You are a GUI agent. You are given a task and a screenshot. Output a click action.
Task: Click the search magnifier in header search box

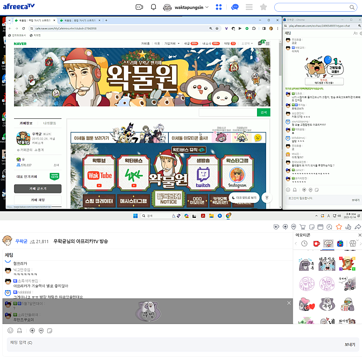click(x=352, y=7)
